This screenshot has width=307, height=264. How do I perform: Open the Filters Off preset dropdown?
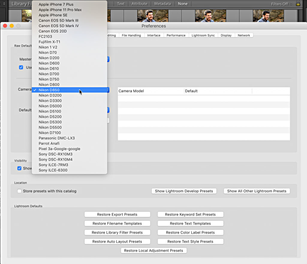click(x=281, y=4)
